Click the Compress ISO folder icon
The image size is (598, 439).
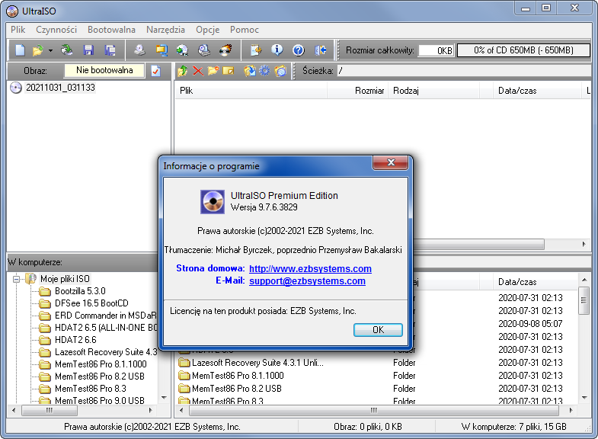161,50
